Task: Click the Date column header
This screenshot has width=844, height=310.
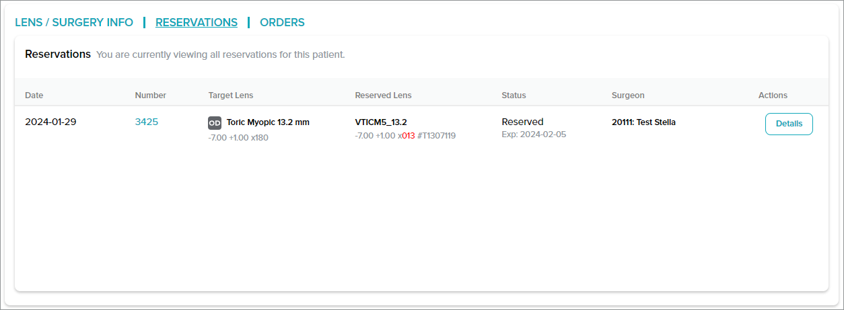Action: coord(34,95)
